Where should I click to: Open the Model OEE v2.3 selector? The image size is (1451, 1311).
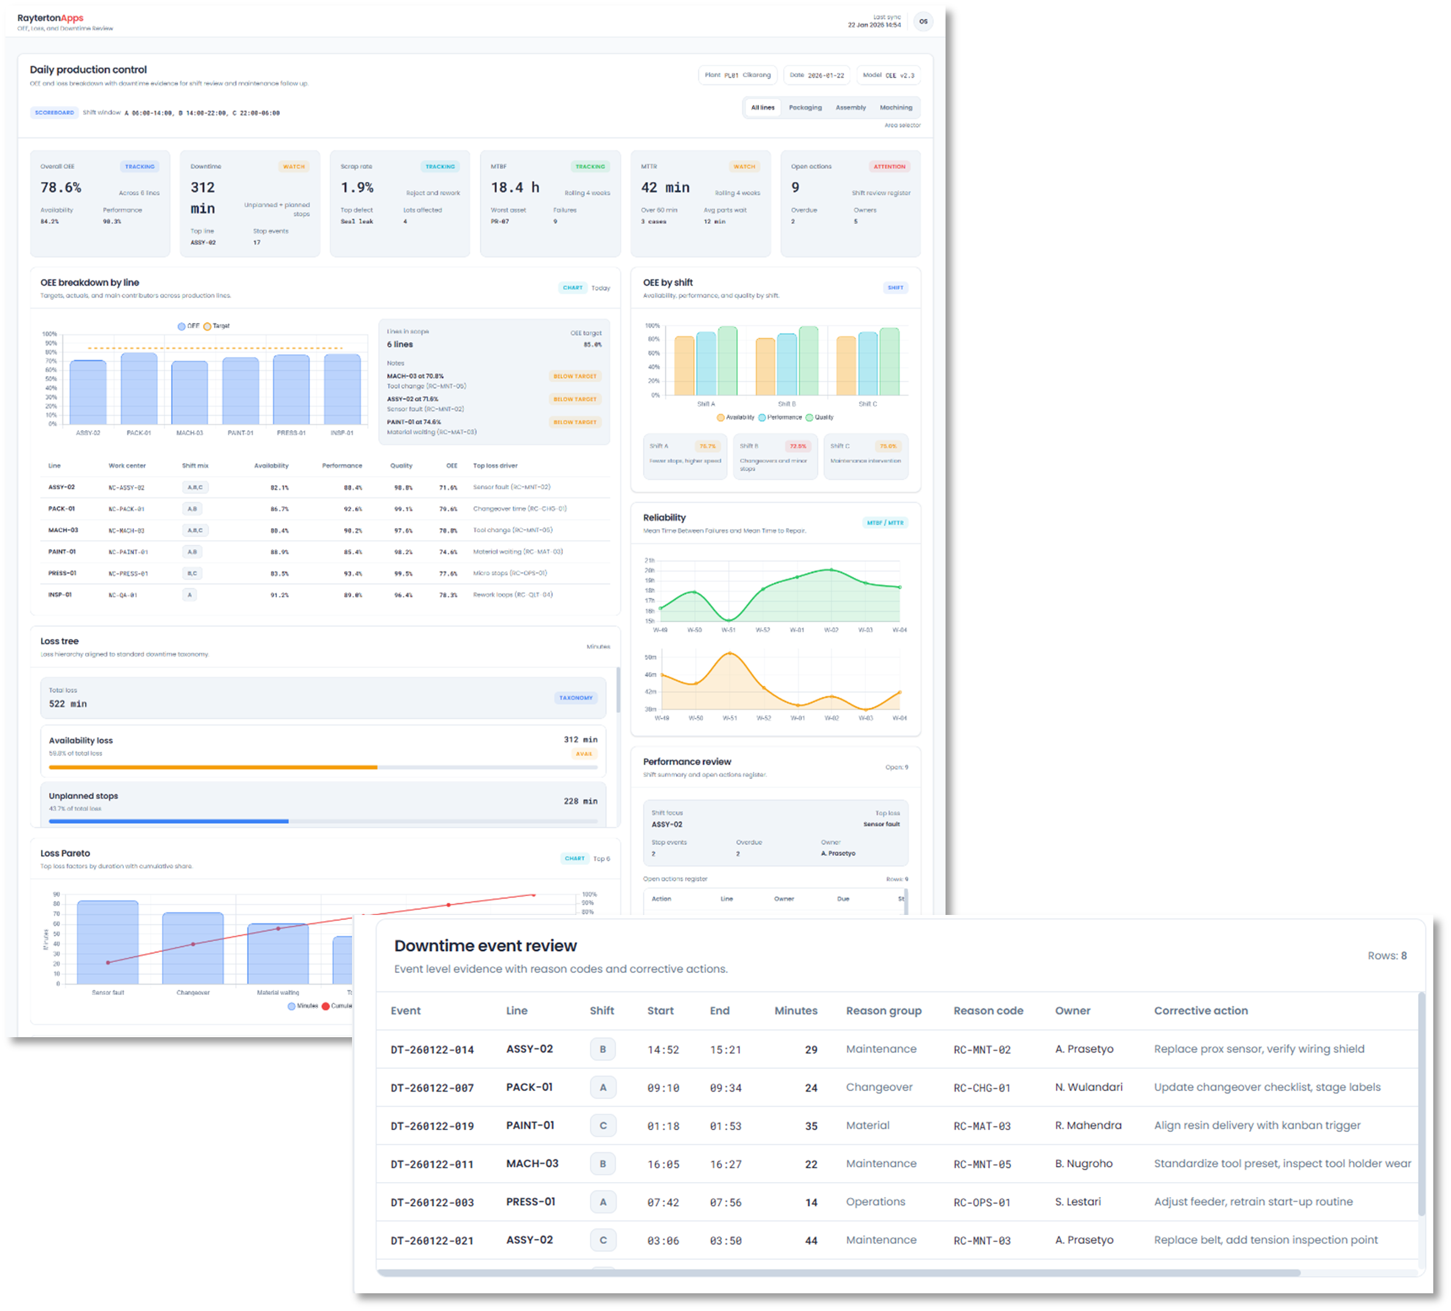[x=889, y=75]
